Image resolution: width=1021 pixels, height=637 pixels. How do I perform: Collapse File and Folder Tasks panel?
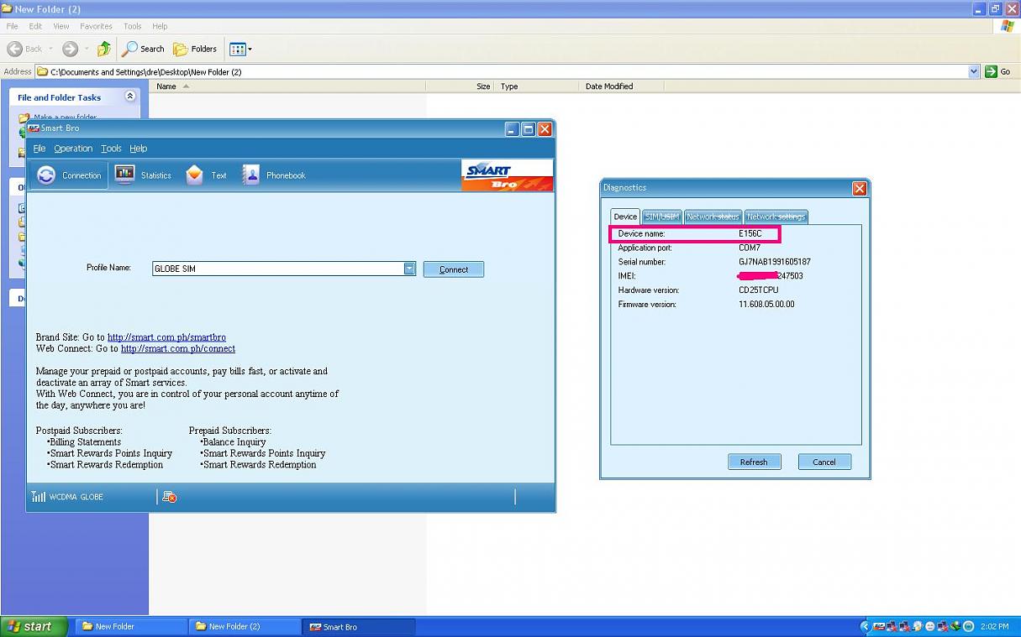[x=129, y=97]
